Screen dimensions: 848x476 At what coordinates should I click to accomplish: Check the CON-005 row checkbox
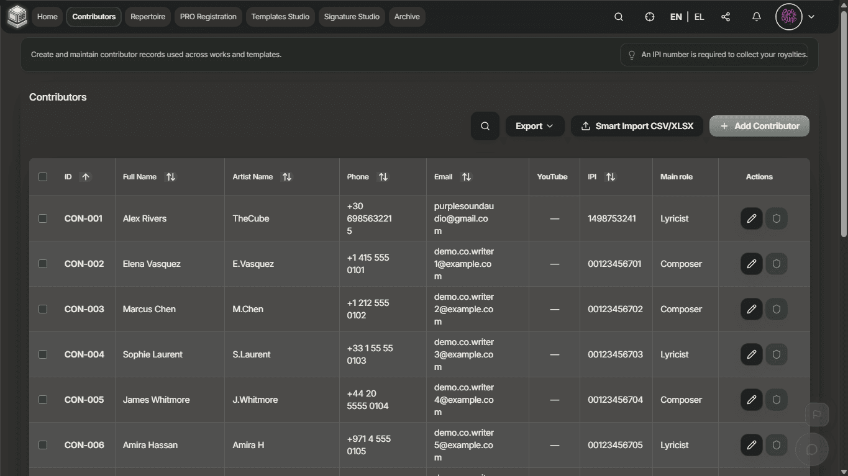(43, 400)
